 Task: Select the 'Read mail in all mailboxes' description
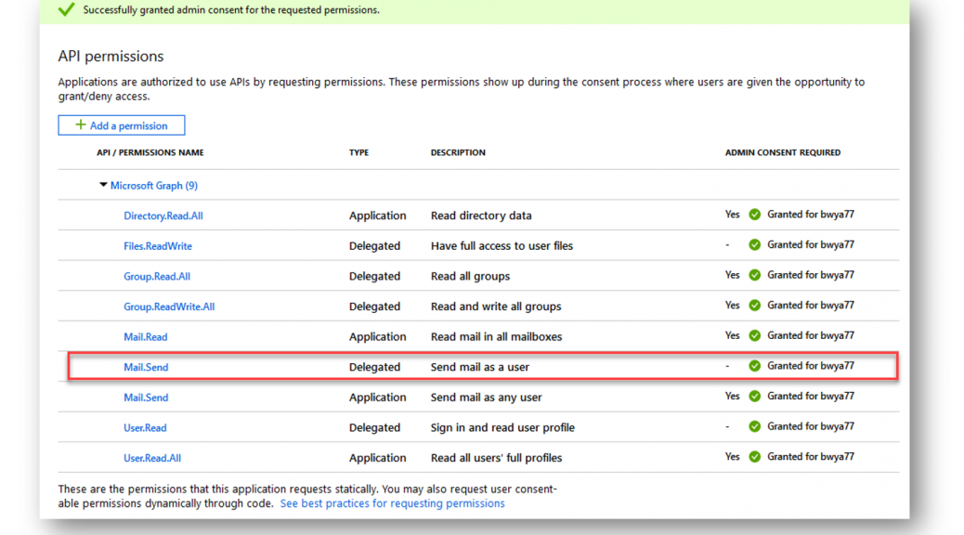496,337
